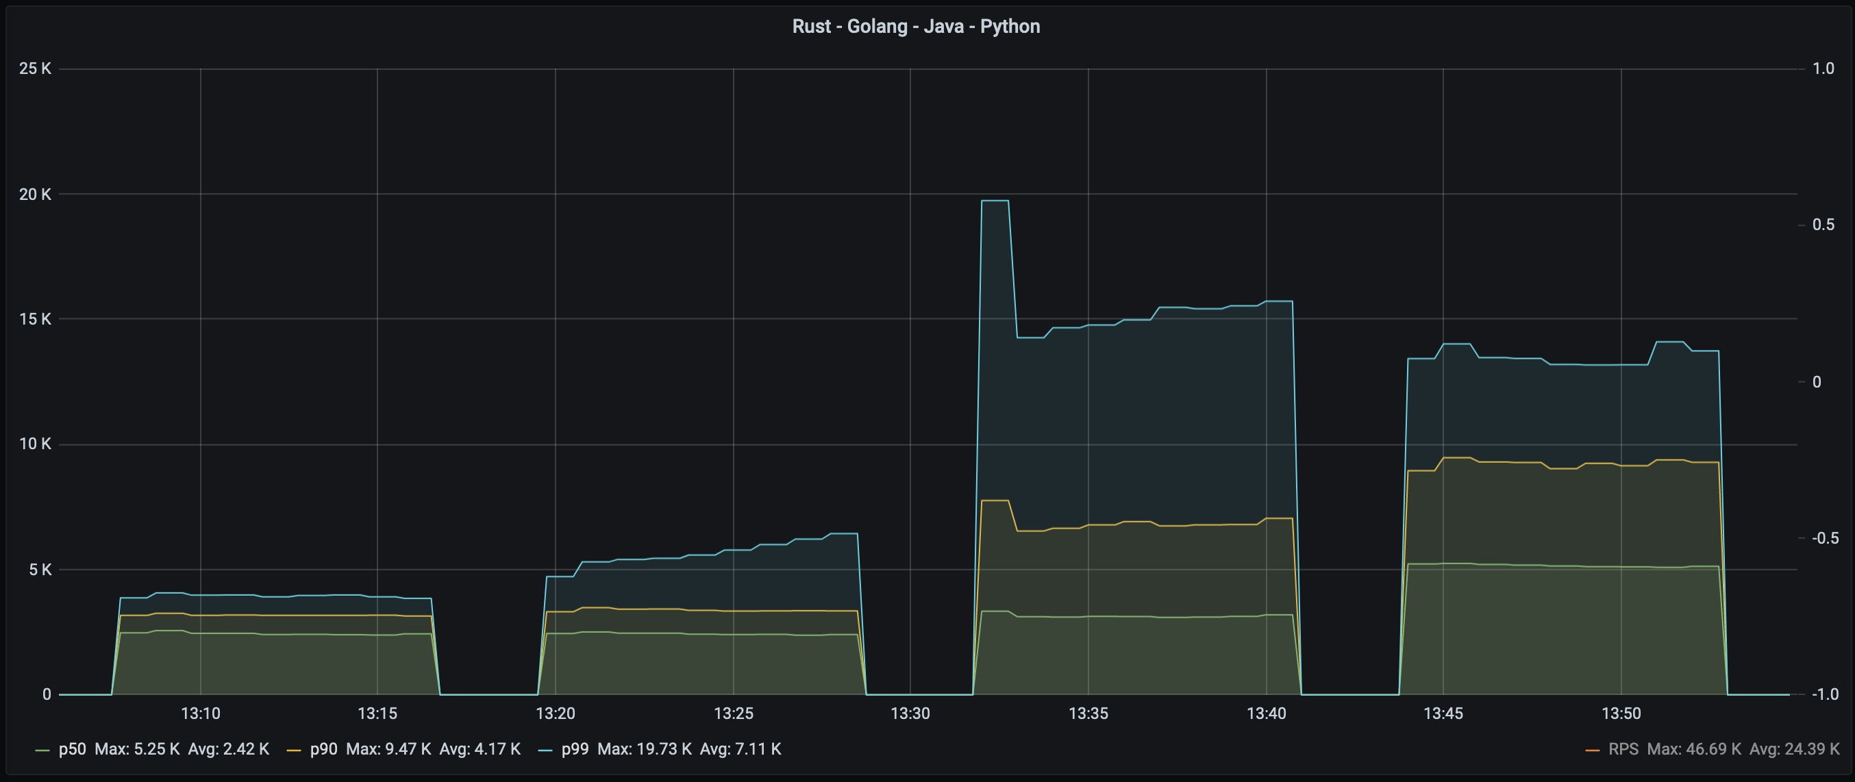Click the p90 Avg: 4.17 K legend value
The width and height of the screenshot is (1855, 782).
(480, 749)
